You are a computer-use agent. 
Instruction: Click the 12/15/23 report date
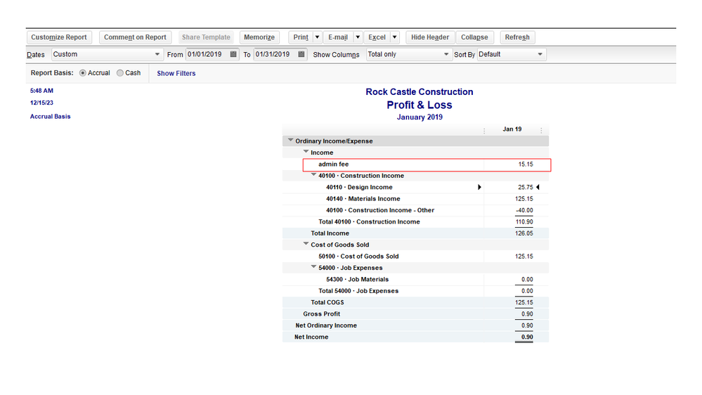pyautogui.click(x=41, y=103)
